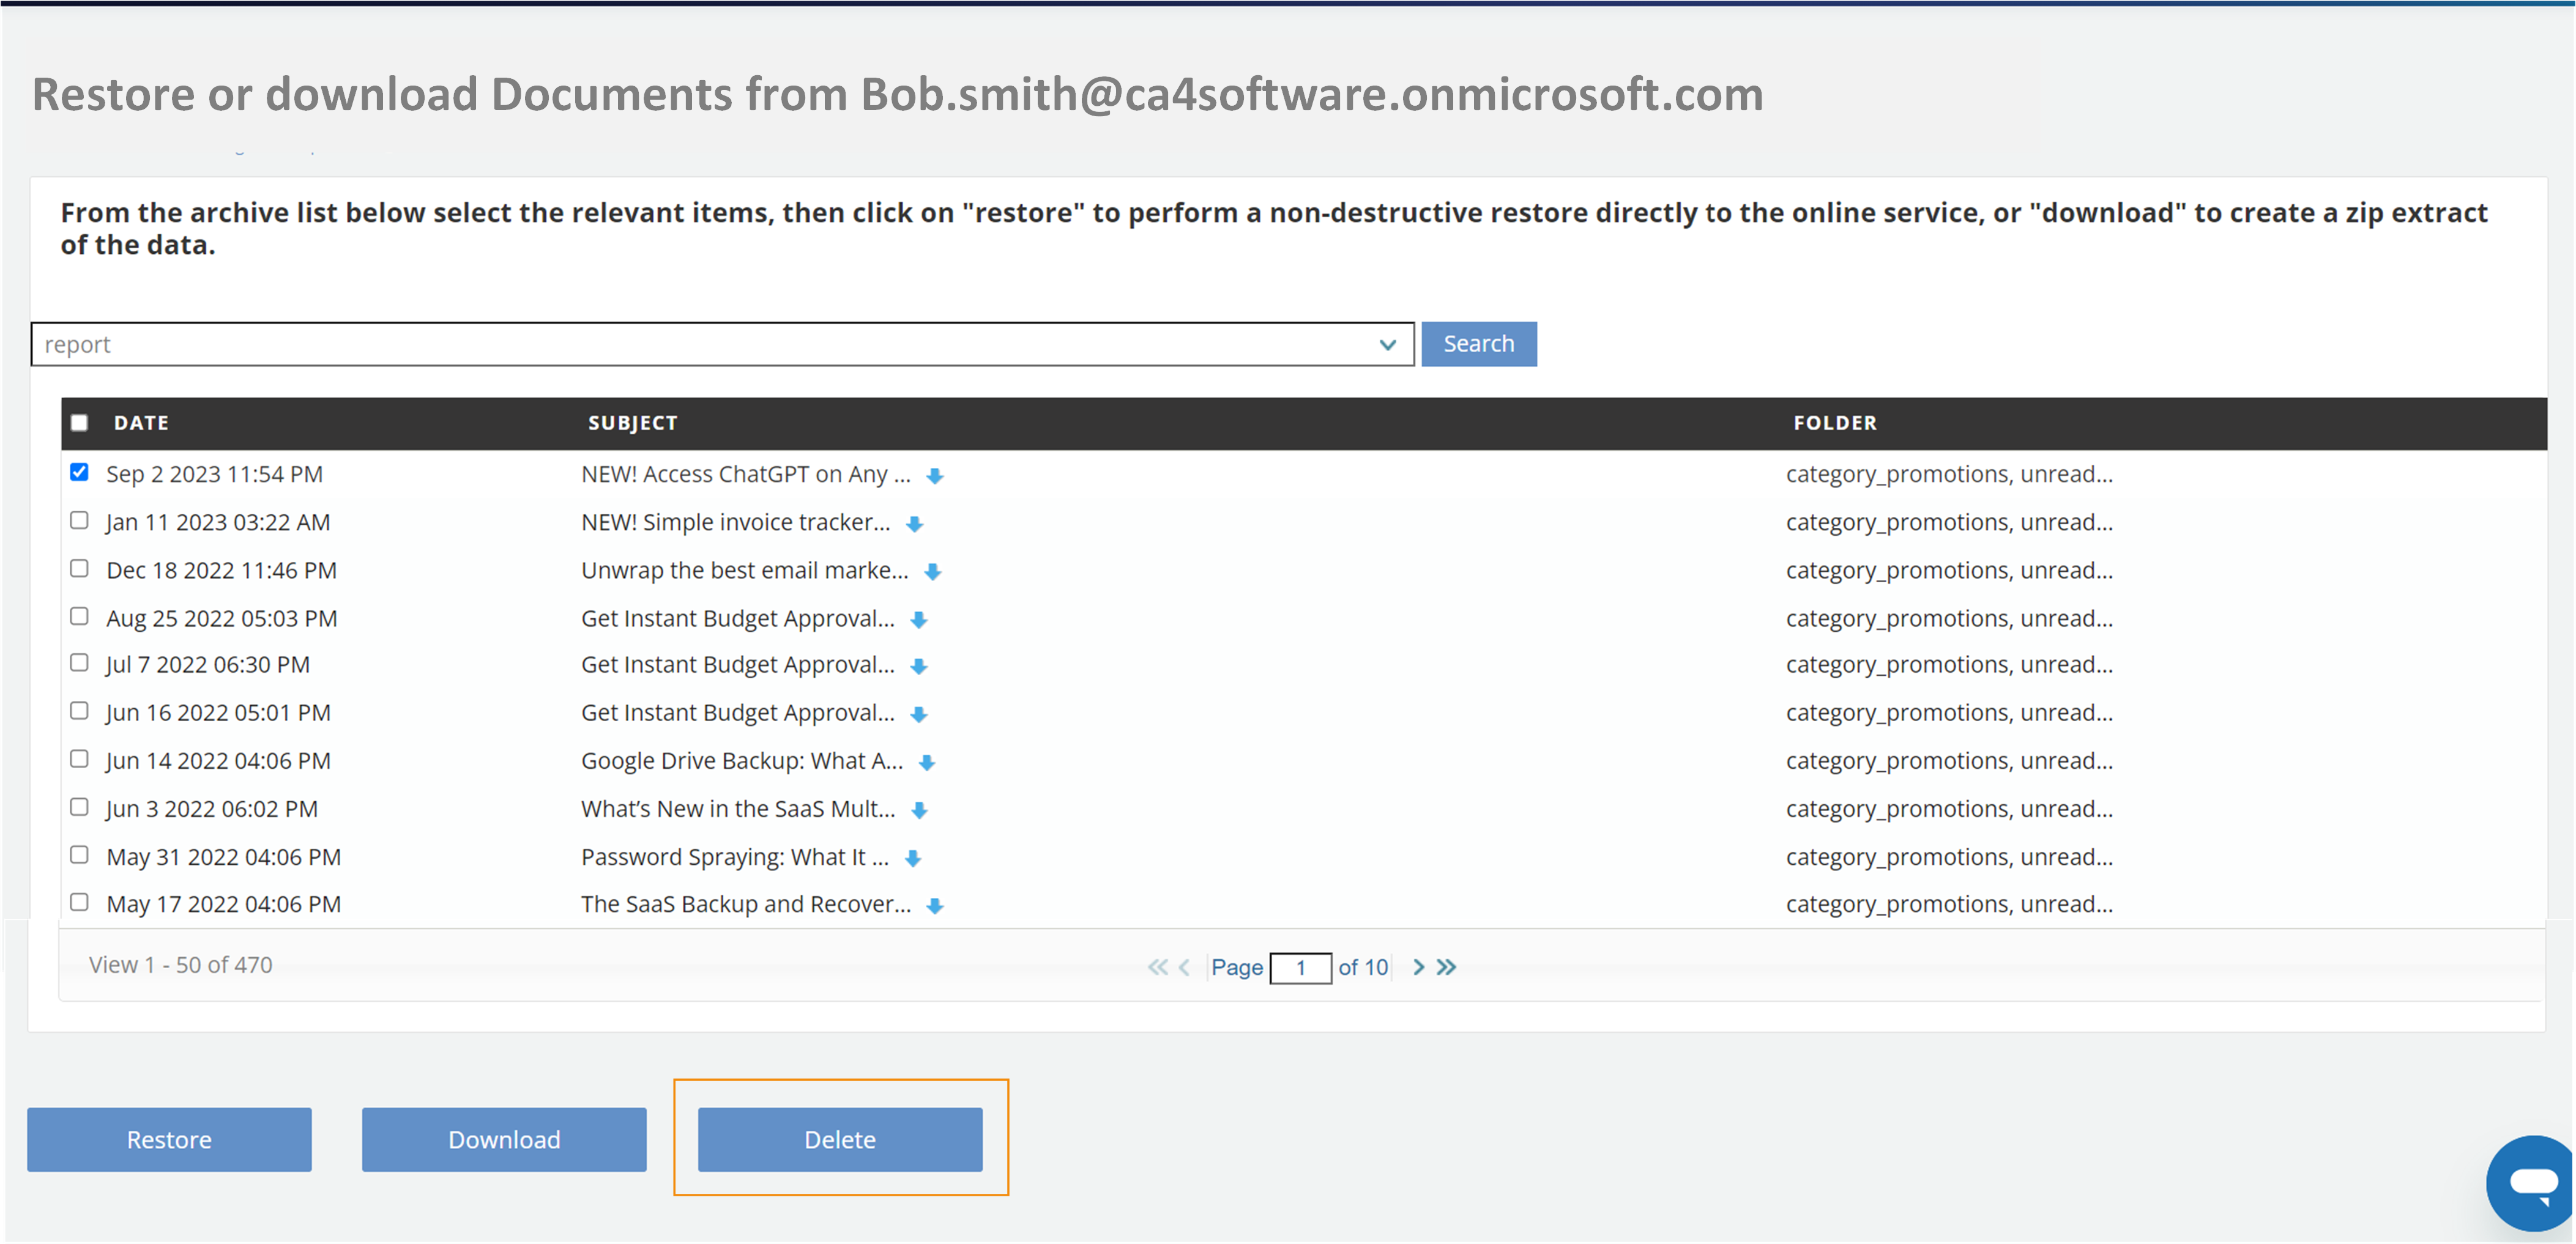Go to previous page arrow
Image resolution: width=2576 pixels, height=1244 pixels.
pos(1184,966)
